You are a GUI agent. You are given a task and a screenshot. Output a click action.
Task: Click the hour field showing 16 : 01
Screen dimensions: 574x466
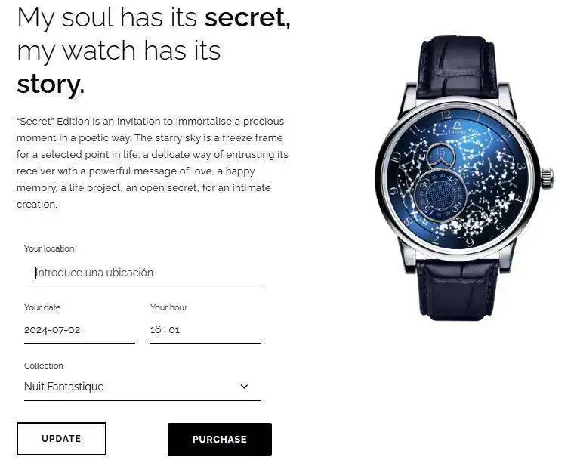point(205,330)
